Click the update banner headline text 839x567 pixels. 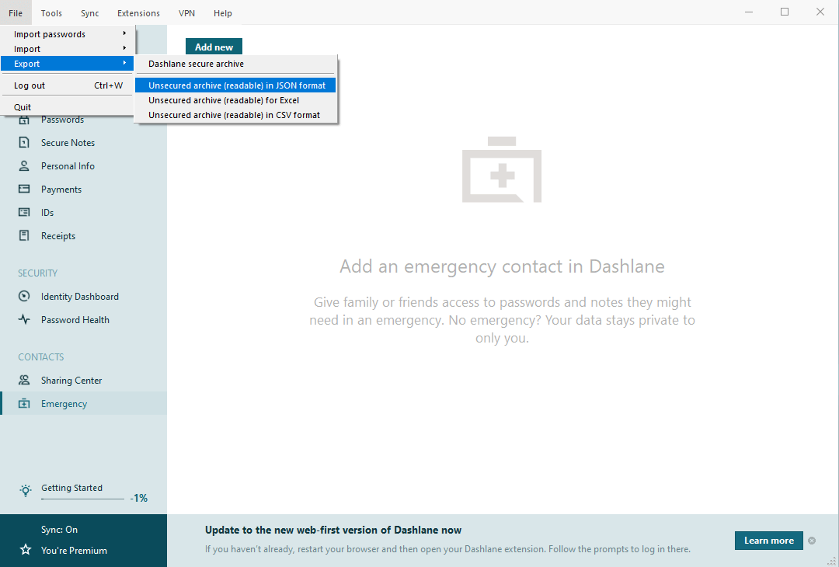(332, 530)
